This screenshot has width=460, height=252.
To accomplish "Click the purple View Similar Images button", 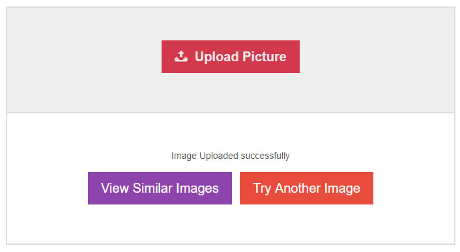I will (x=160, y=188).
